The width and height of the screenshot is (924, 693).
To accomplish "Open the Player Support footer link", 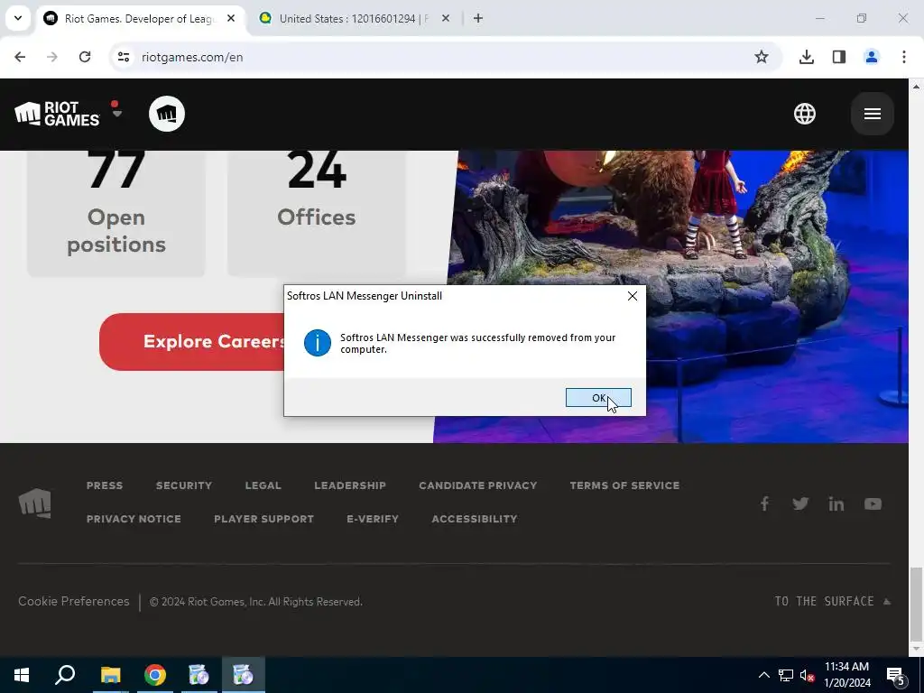I will coord(264,519).
